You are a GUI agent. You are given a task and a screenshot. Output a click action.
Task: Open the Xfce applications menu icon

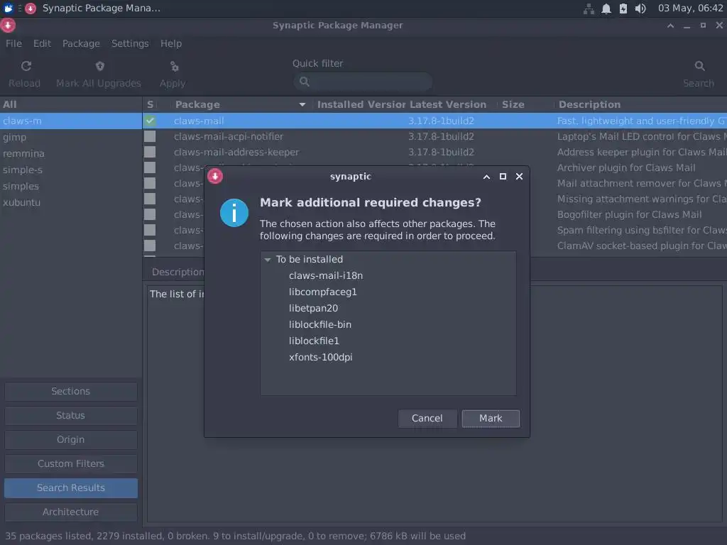click(x=9, y=9)
